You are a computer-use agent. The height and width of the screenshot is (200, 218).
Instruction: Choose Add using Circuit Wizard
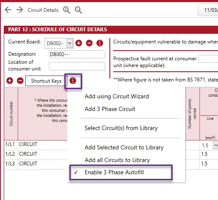pos(117,96)
